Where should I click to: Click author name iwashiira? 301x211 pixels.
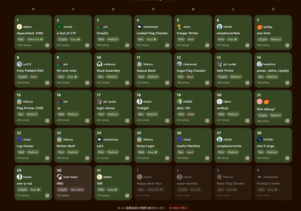[x=269, y=64]
